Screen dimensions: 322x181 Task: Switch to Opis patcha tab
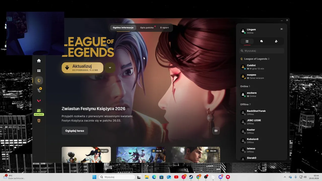[147, 28]
